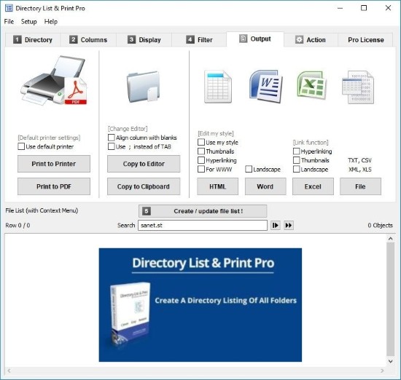Check Excel Hyperlinking checkbox

[x=296, y=151]
